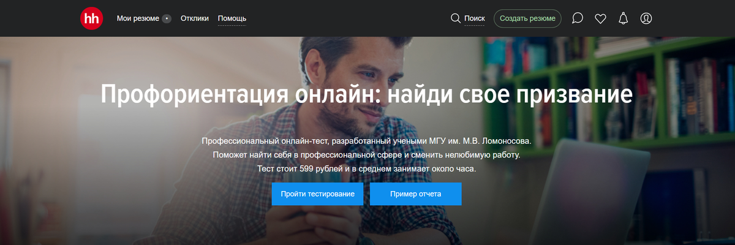Click the green bookshelf in the background
Image resolution: width=735 pixels, height=245 pixels.
point(606,92)
